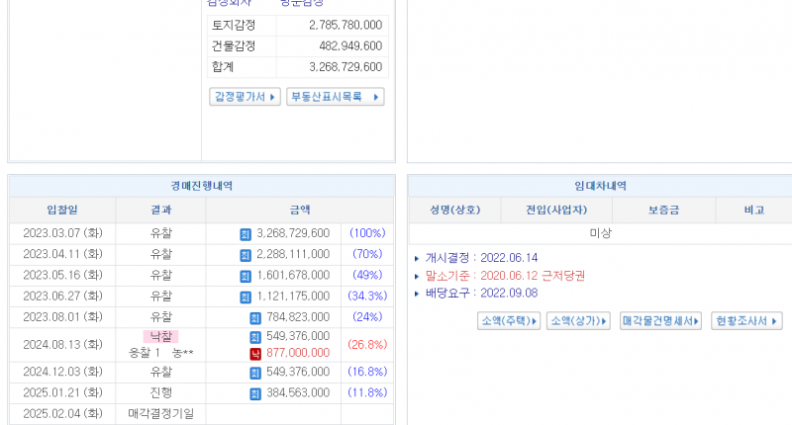The image size is (792, 425).
Task: Click the 최 icon beside 784,823,000
Action: [255, 317]
